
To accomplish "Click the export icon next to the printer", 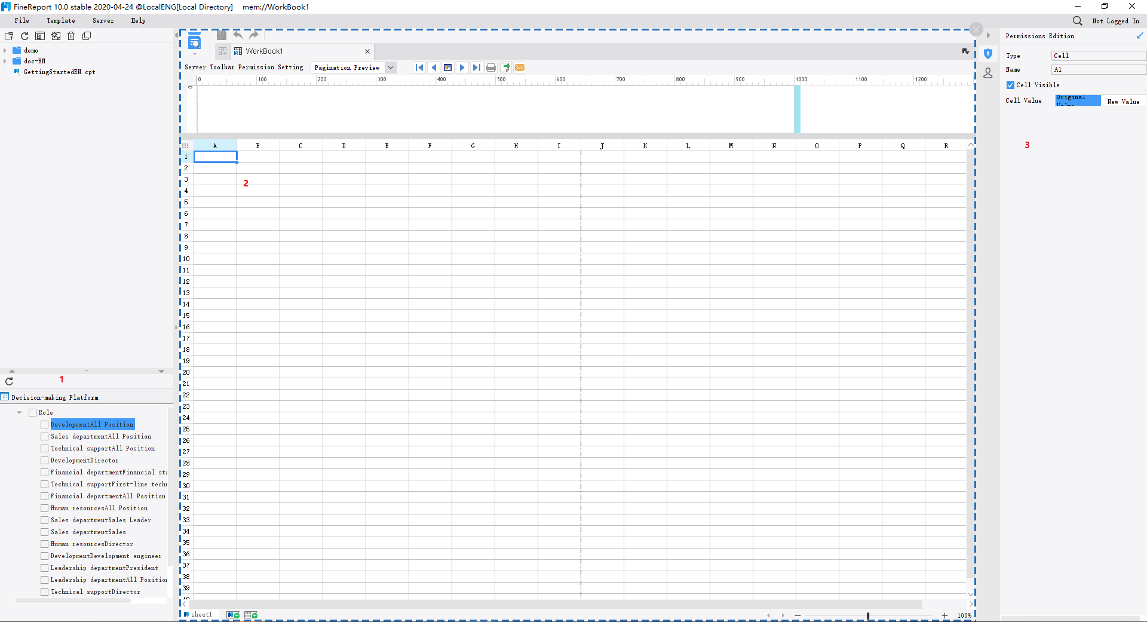I will click(505, 68).
